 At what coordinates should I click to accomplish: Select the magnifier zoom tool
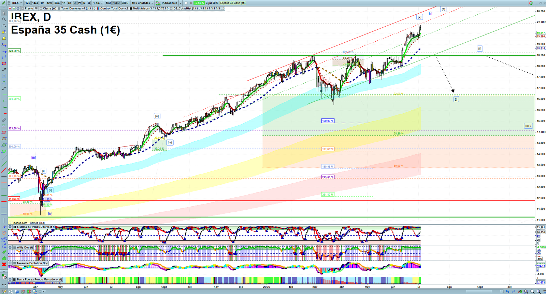[4, 19]
